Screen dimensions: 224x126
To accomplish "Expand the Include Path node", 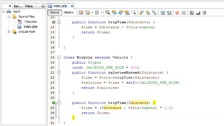I will [x=9, y=32].
